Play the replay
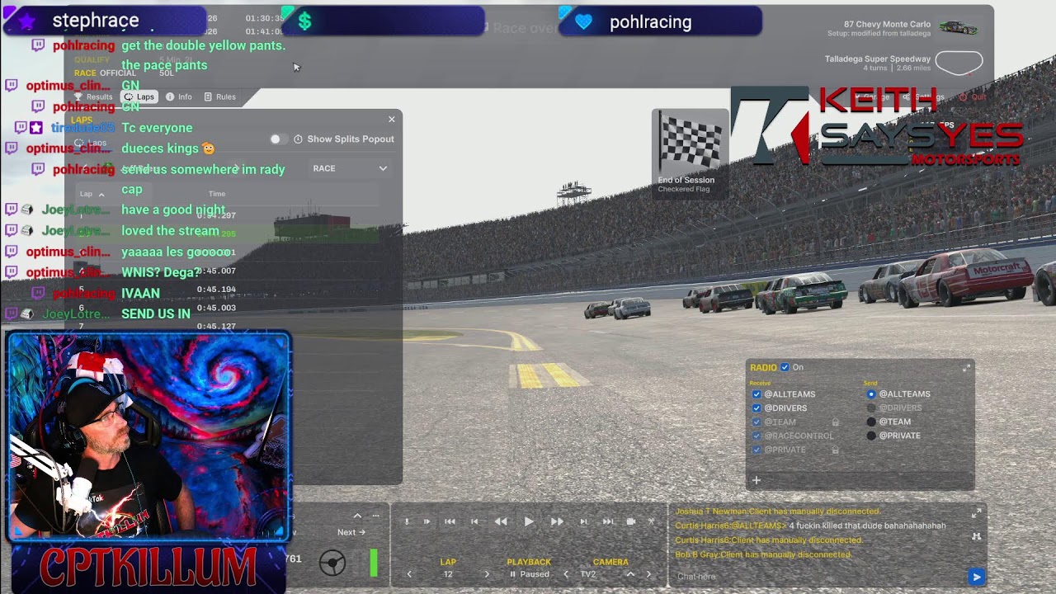 click(x=529, y=521)
